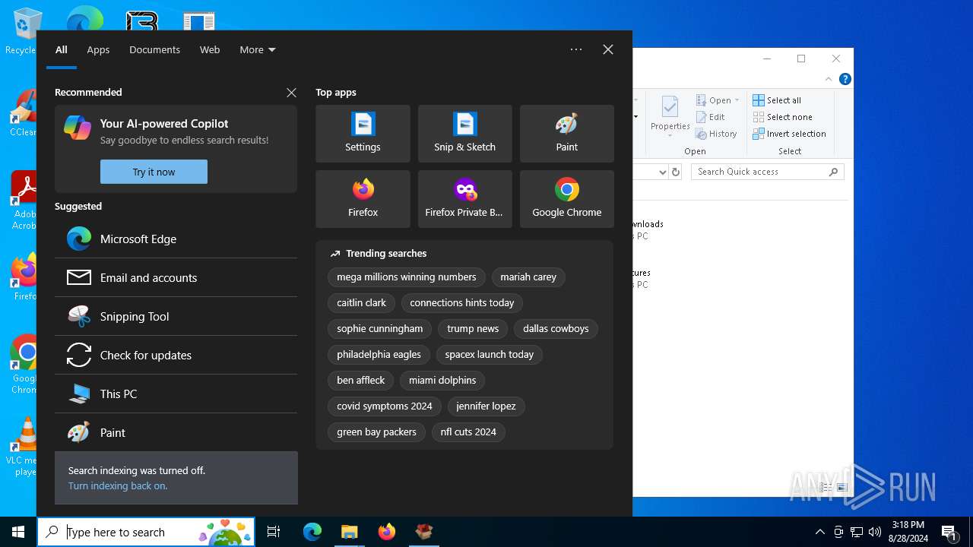Image resolution: width=973 pixels, height=547 pixels.
Task: Click the Windows Start button
Action: (18, 532)
